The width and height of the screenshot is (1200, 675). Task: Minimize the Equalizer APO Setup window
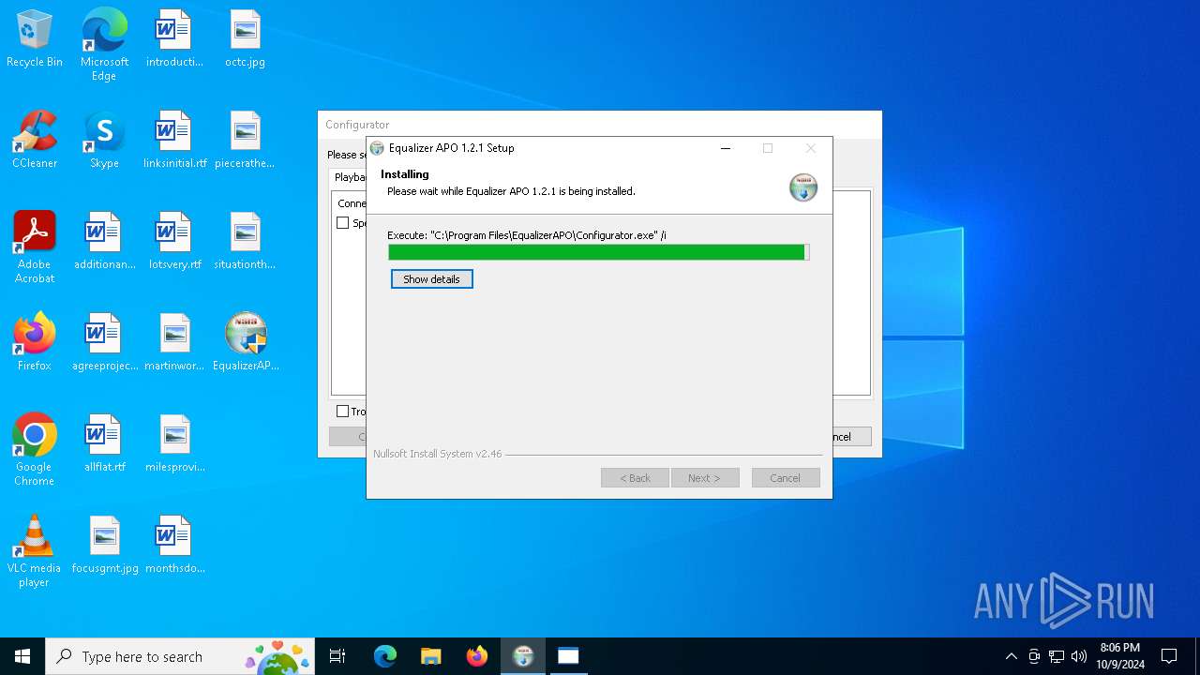pyautogui.click(x=726, y=148)
